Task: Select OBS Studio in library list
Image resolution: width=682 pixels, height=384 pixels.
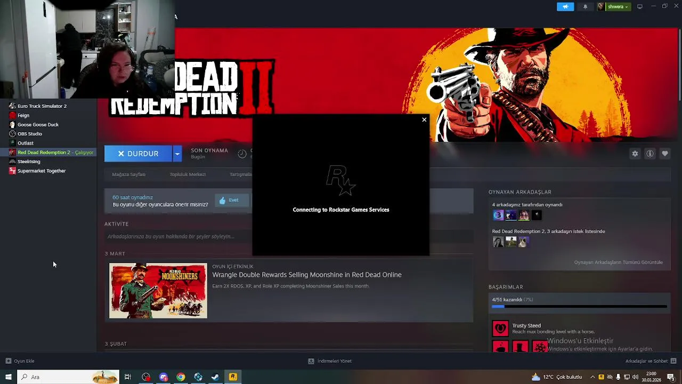Action: [29, 134]
